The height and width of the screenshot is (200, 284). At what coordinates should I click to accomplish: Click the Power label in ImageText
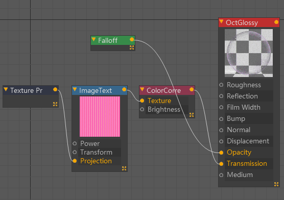[x=90, y=143]
